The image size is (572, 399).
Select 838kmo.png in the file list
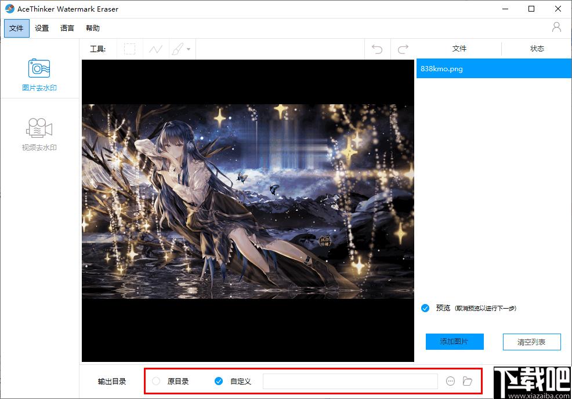494,68
